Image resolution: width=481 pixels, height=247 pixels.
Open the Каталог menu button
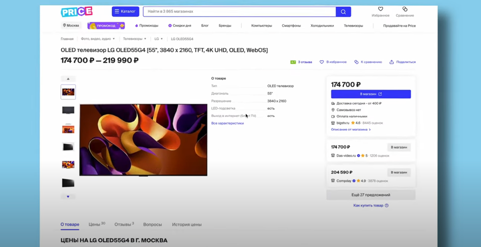[x=125, y=12]
